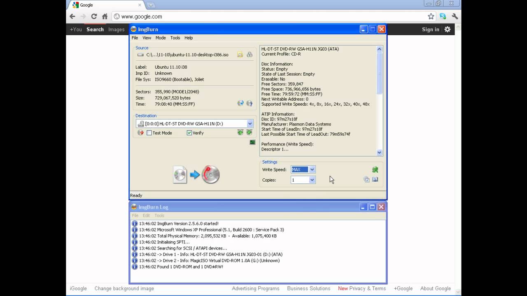Open the Destination drive dropdown
This screenshot has width=527, height=296.
(250, 123)
